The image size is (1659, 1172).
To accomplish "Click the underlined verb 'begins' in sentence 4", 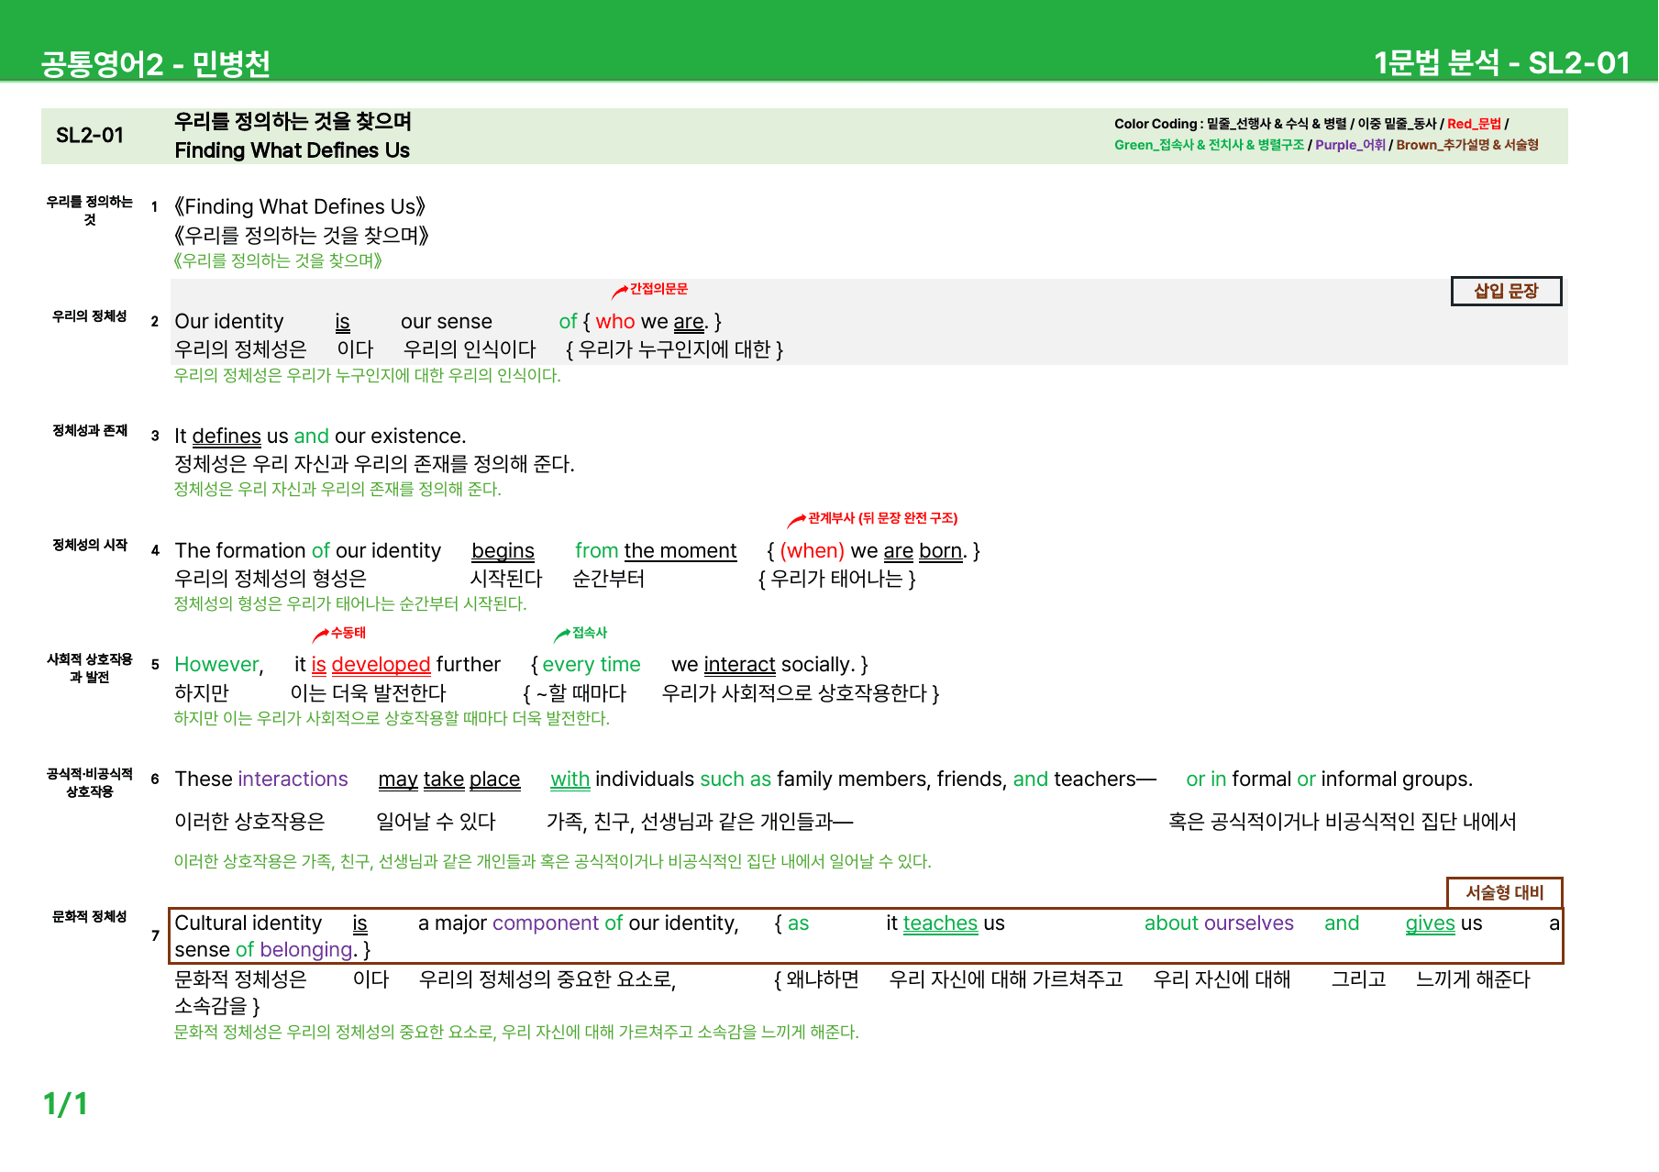I will pyautogui.click(x=503, y=551).
